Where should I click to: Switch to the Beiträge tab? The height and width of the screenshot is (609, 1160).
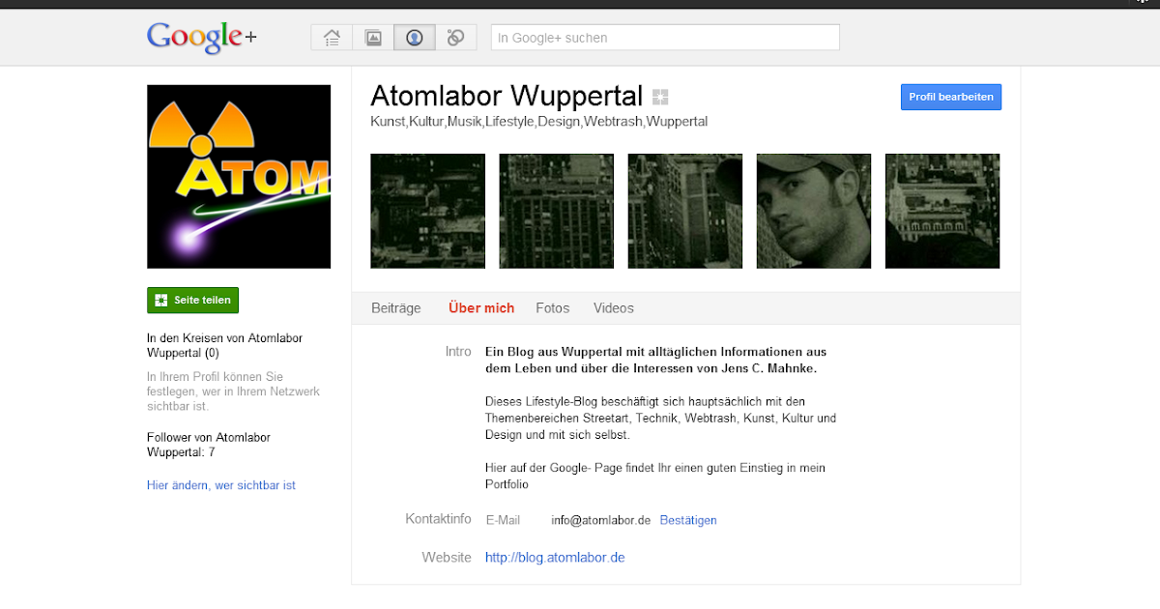pos(396,308)
